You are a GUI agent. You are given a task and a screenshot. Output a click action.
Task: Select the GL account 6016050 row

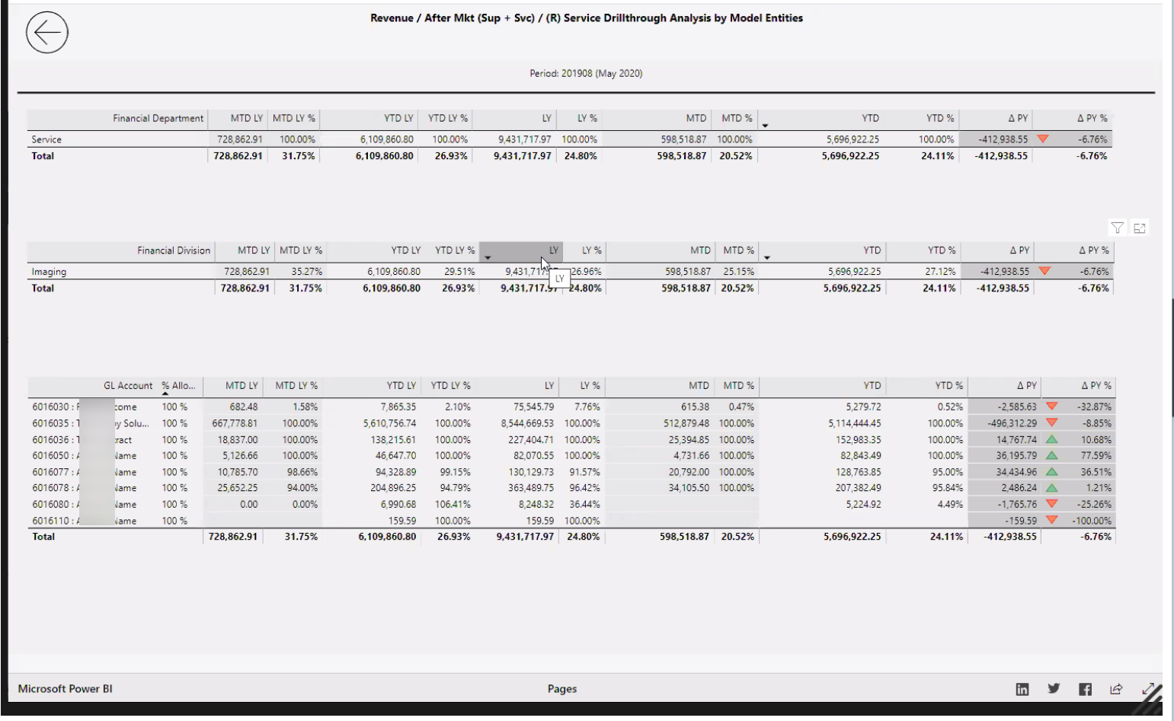[571, 455]
